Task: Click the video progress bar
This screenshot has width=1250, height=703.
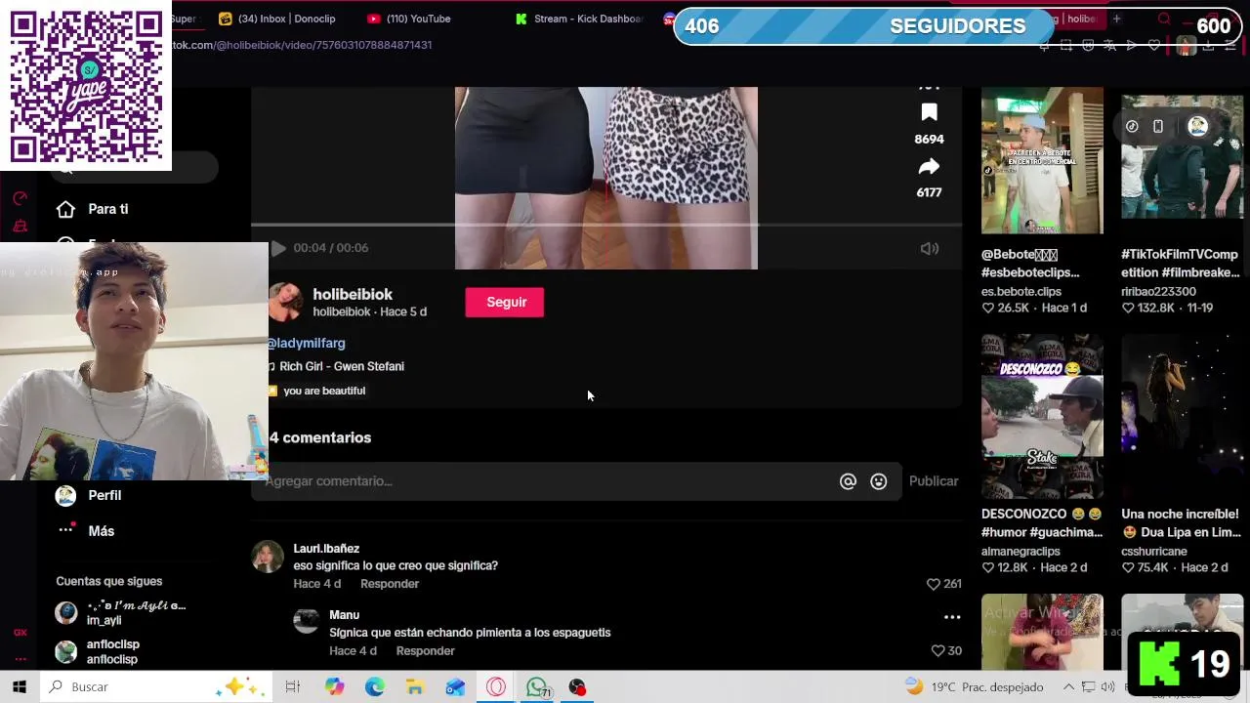Action: coord(606,226)
